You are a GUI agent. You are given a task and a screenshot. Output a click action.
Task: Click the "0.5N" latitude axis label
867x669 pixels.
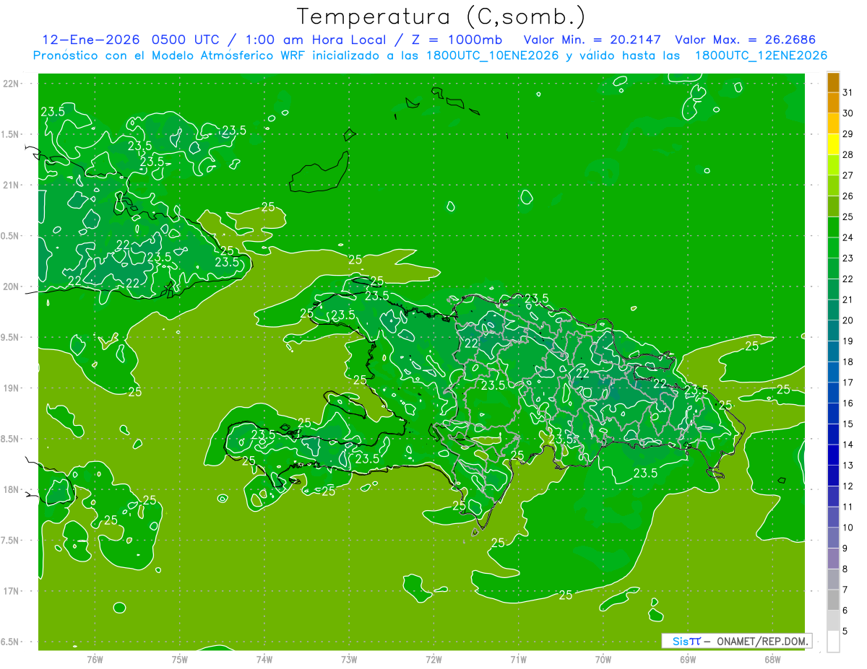(12, 236)
